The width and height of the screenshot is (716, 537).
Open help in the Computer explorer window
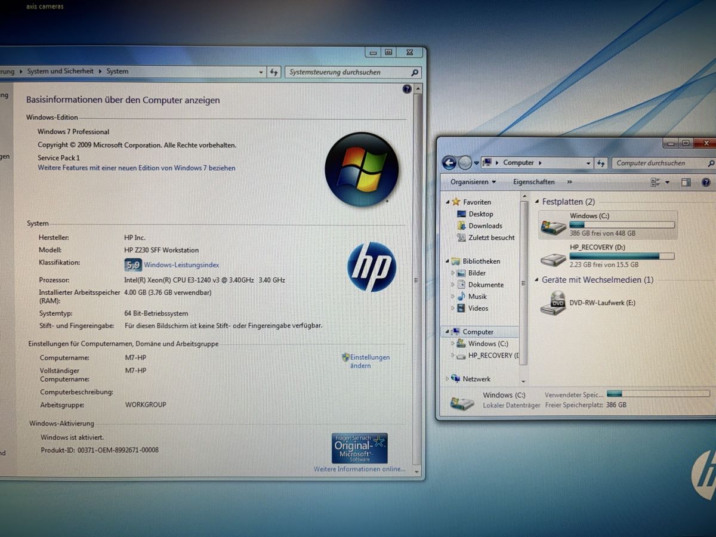coord(706,182)
